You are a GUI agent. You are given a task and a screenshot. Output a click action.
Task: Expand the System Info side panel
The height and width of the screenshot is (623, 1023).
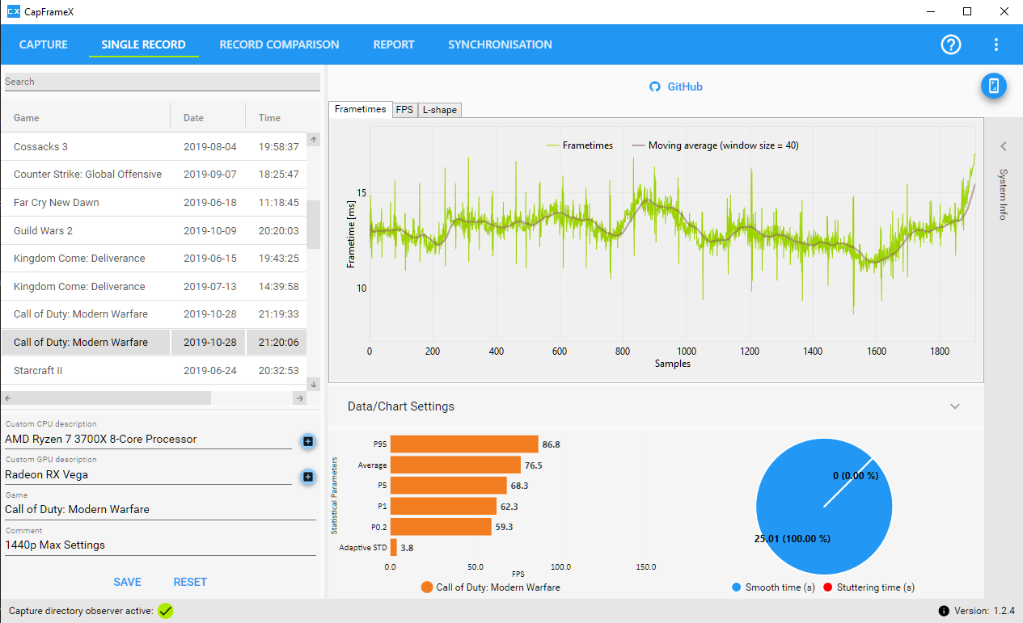pos(1003,147)
